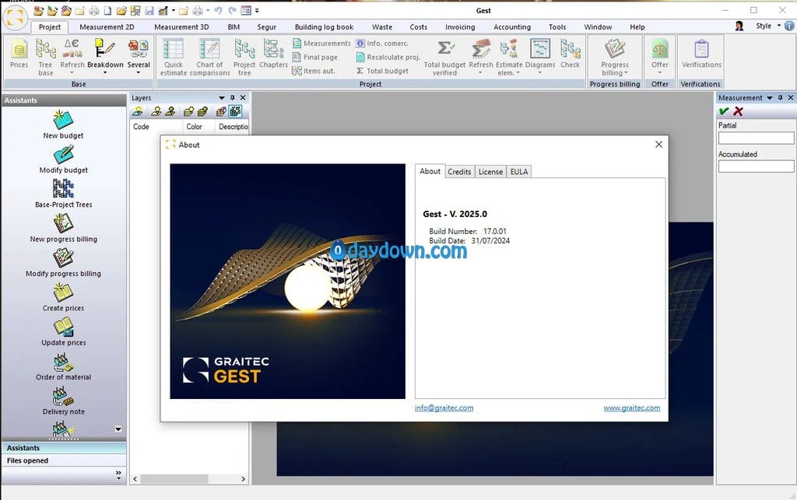Toggle auto-hide pin on the Layers panel
This screenshot has height=500, width=797.
[232, 98]
